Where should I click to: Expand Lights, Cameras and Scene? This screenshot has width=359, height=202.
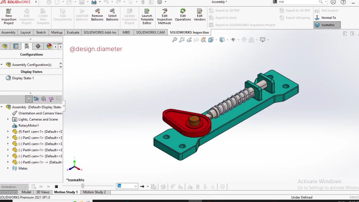(x=8, y=120)
